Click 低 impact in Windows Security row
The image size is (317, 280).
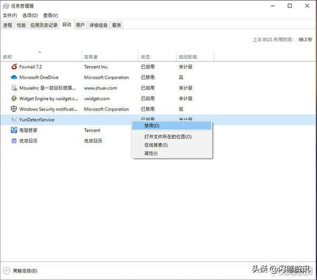181,109
